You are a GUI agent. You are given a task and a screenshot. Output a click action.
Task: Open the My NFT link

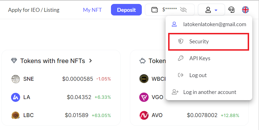tap(92, 10)
